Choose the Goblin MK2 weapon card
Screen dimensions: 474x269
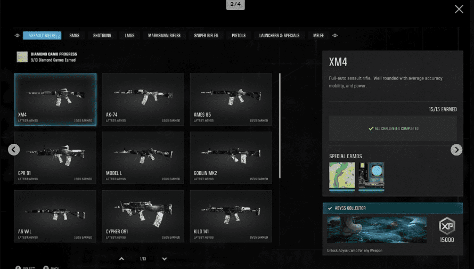pos(231,158)
